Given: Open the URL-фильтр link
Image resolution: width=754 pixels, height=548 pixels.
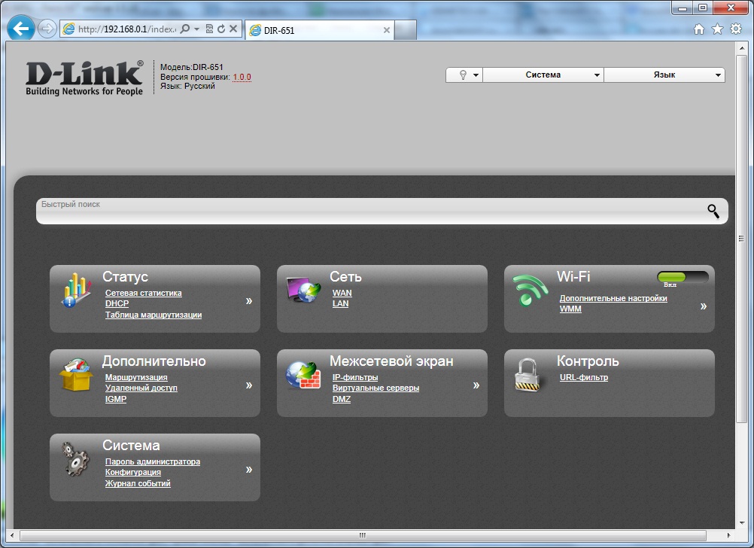Looking at the screenshot, I should (x=583, y=377).
